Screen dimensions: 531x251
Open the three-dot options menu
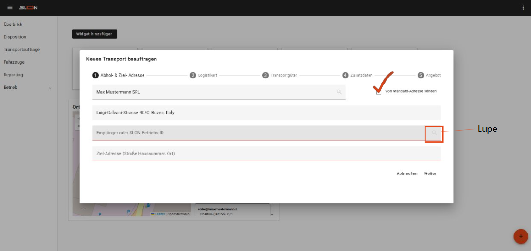click(523, 8)
